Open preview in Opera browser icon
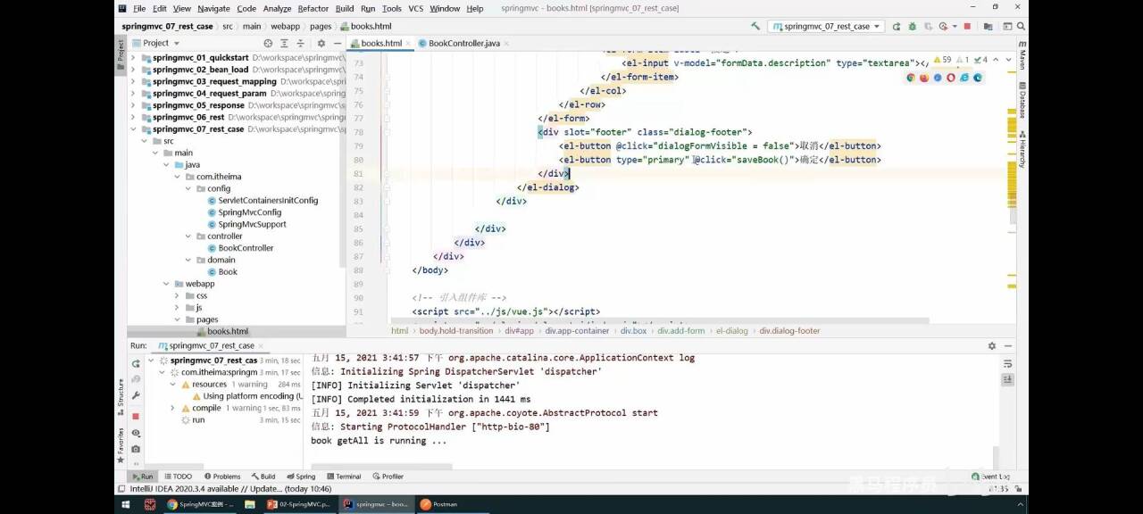 pos(951,78)
